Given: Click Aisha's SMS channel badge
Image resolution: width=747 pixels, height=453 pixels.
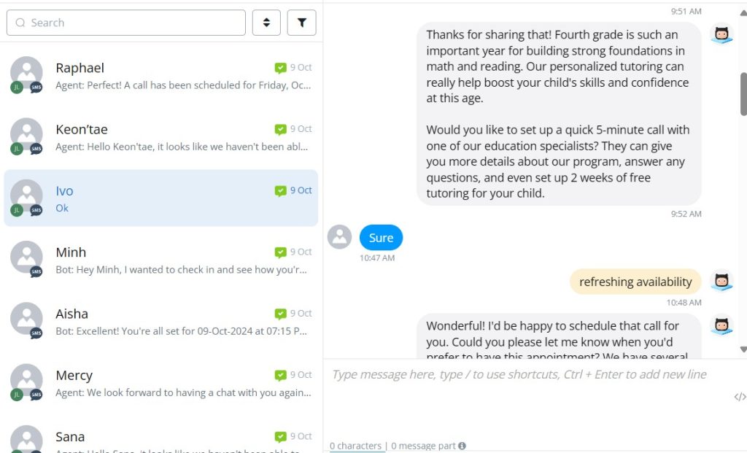Looking at the screenshot, I should 36,333.
